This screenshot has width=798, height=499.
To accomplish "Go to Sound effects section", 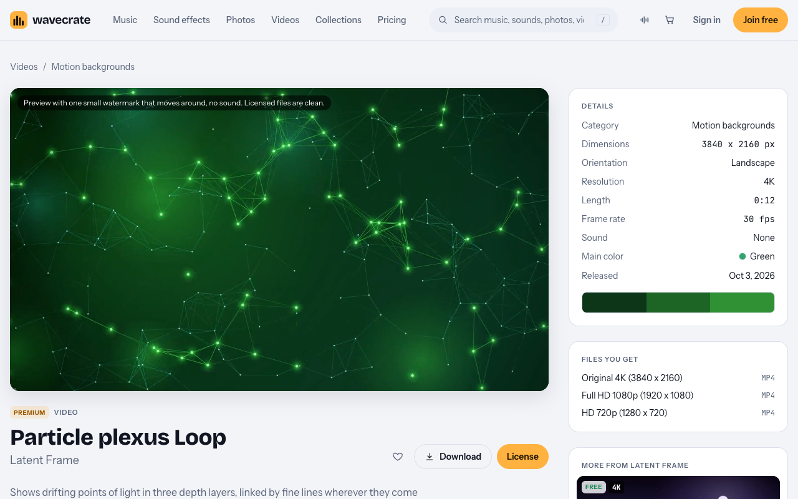I will (x=181, y=20).
